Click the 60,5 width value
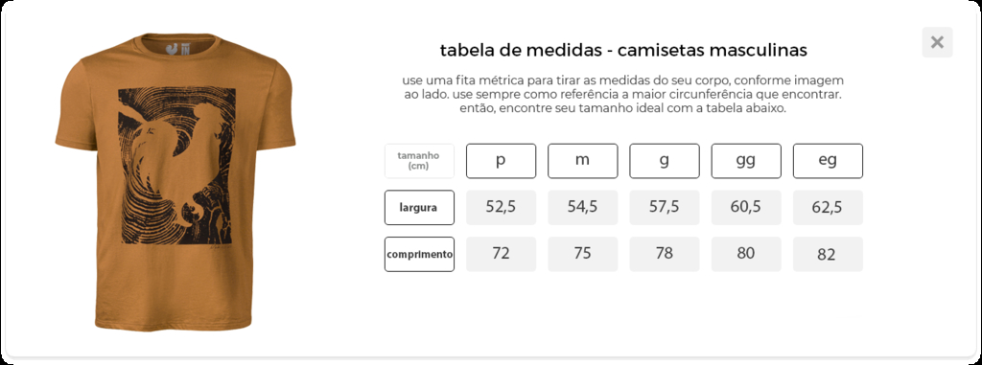The width and height of the screenshot is (982, 365). click(x=746, y=207)
